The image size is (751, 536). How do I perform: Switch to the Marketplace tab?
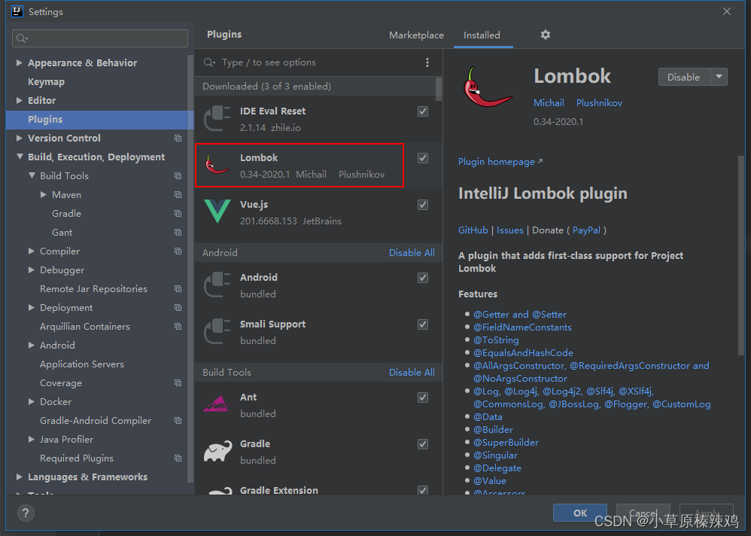click(416, 35)
